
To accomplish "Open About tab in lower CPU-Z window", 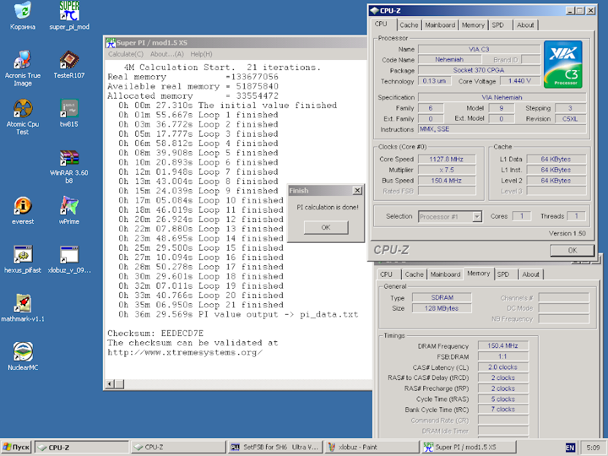I will [x=531, y=275].
